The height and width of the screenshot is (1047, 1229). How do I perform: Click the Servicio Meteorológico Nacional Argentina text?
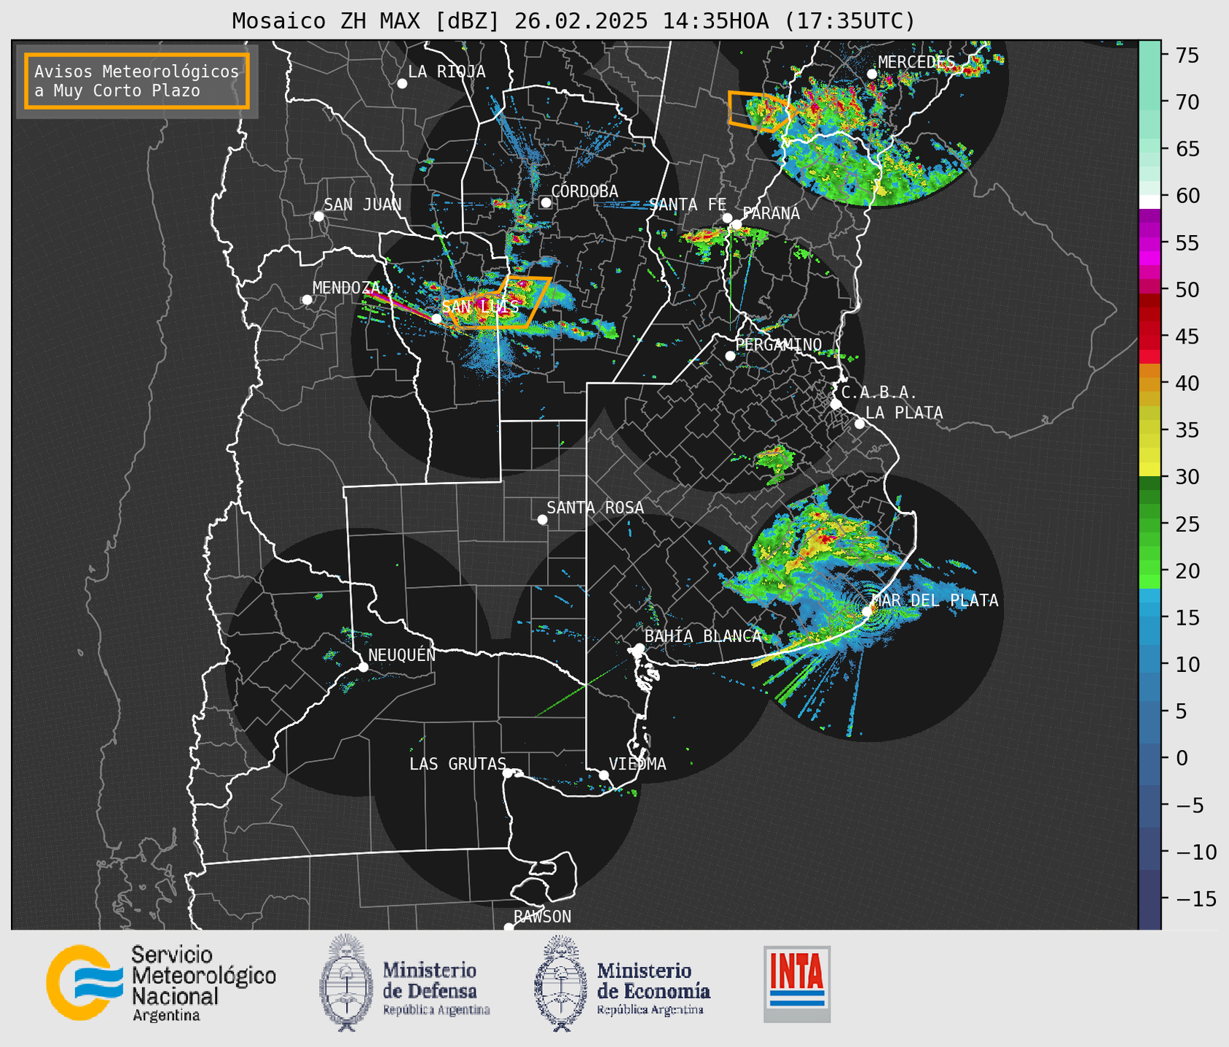pos(203,984)
